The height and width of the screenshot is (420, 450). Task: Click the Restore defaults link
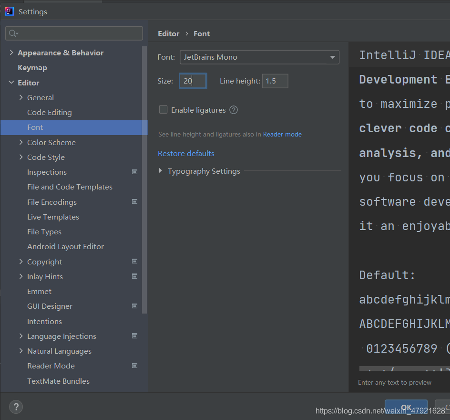[x=186, y=153]
